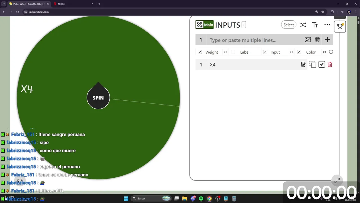Screen dimensions: 360x203
Task: Click the page zoom magnifier icon
Action: (317, 12)
